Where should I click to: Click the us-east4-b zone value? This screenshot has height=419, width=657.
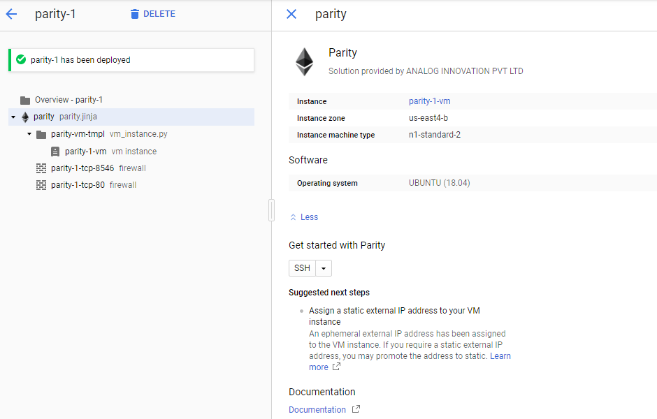point(428,118)
